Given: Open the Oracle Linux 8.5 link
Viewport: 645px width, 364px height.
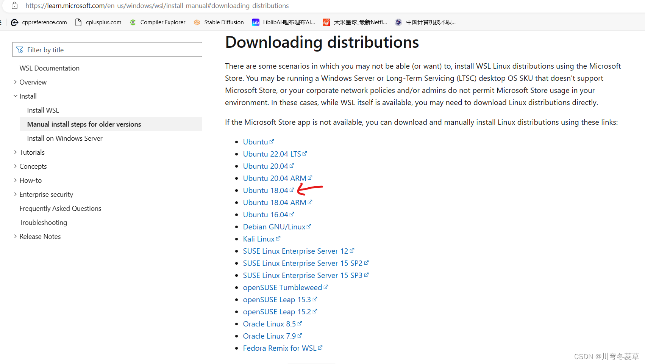Looking at the screenshot, I should click(x=273, y=324).
